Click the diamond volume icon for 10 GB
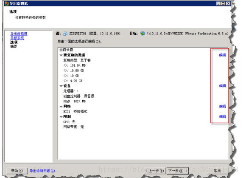Screen dimensions: 243x178 (x=65, y=76)
